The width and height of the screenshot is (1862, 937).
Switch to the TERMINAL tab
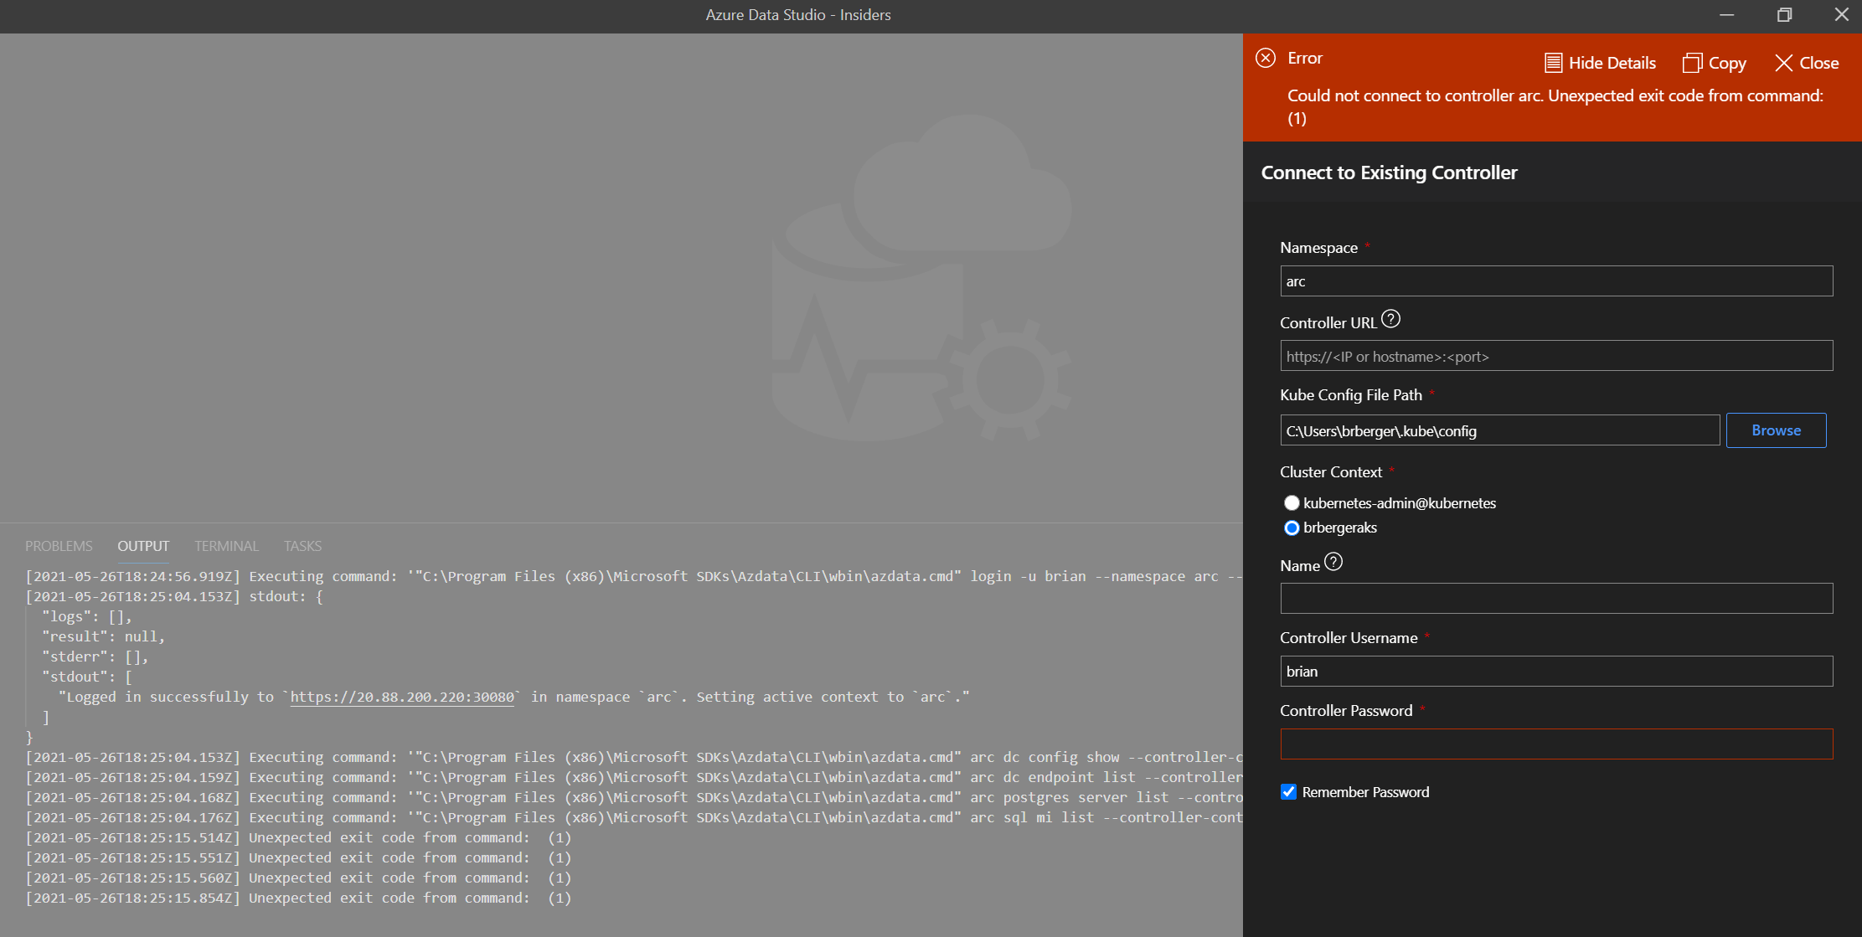[x=226, y=546]
